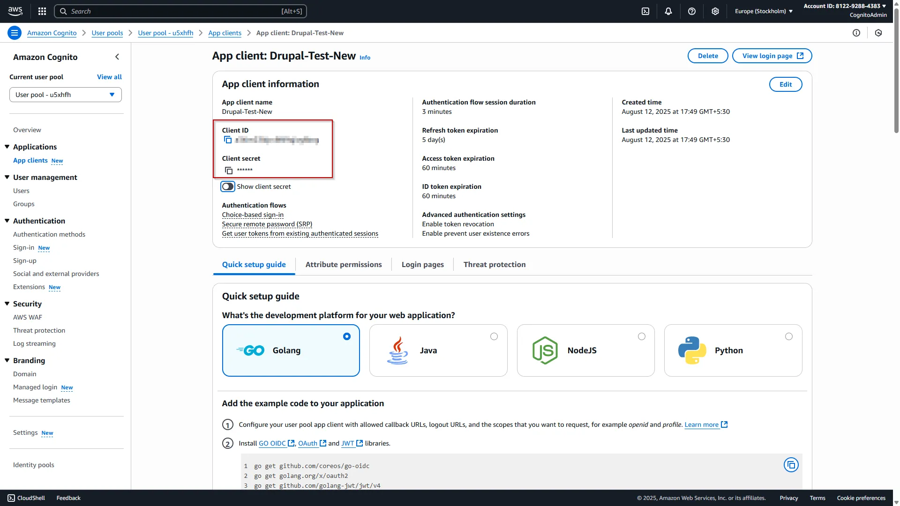Copy the go get code snippet
Image resolution: width=900 pixels, height=506 pixels.
point(791,465)
